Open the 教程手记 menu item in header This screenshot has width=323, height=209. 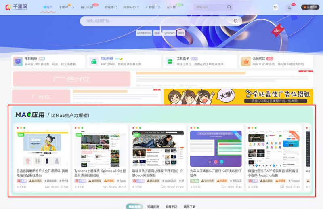(x=110, y=7)
